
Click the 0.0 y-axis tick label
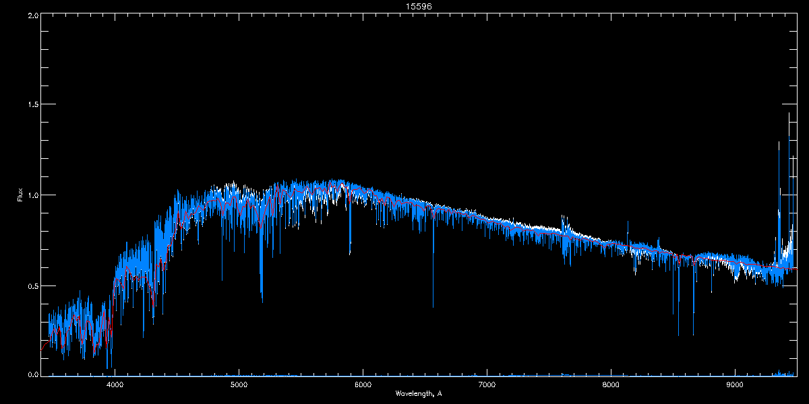click(x=32, y=374)
